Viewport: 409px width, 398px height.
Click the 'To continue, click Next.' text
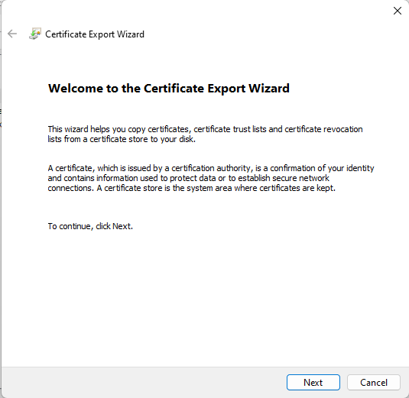coord(90,226)
